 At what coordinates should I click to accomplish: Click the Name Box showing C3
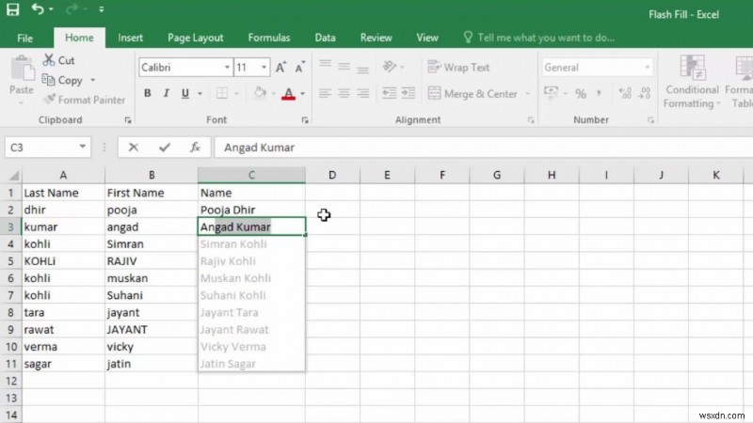tap(48, 148)
